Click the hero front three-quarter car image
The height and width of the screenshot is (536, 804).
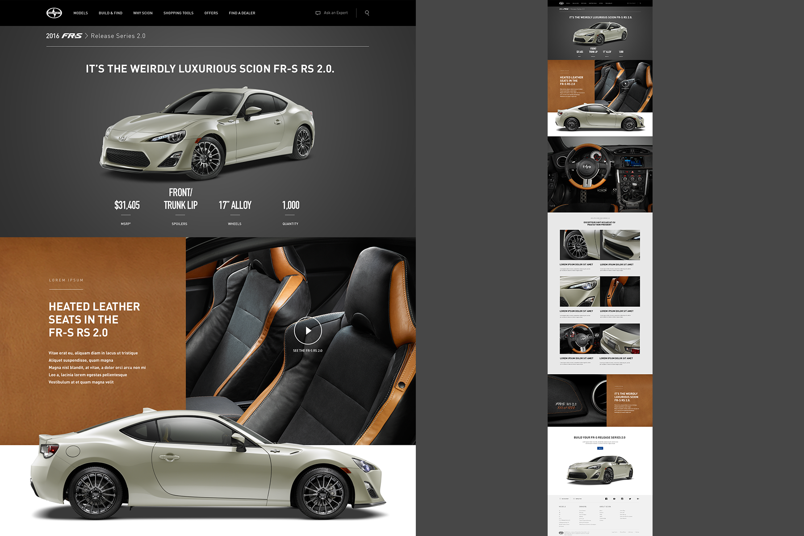click(x=207, y=133)
